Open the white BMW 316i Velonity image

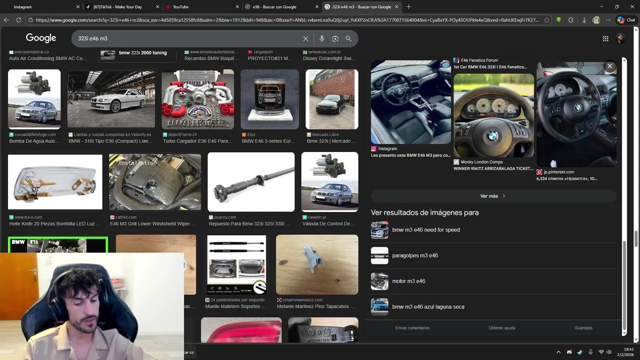[x=111, y=99]
